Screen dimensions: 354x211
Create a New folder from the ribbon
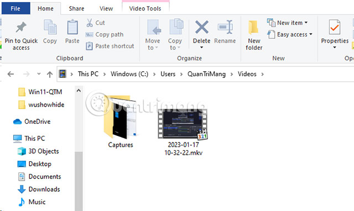(254, 35)
